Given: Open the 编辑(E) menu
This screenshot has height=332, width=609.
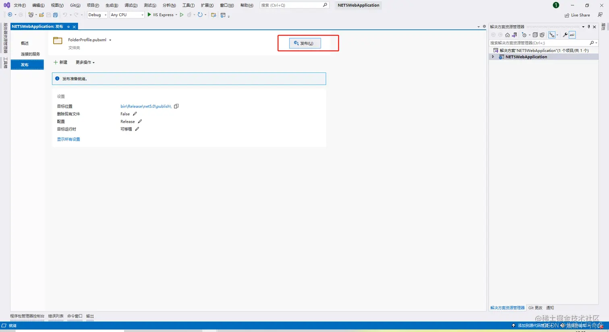Looking at the screenshot, I should [x=38, y=5].
